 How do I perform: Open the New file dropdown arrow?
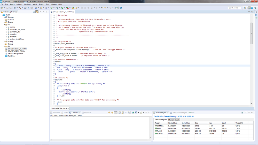coord(5,8)
